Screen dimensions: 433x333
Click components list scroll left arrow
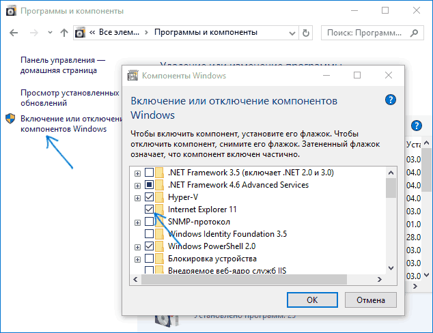pyautogui.click(x=135, y=280)
